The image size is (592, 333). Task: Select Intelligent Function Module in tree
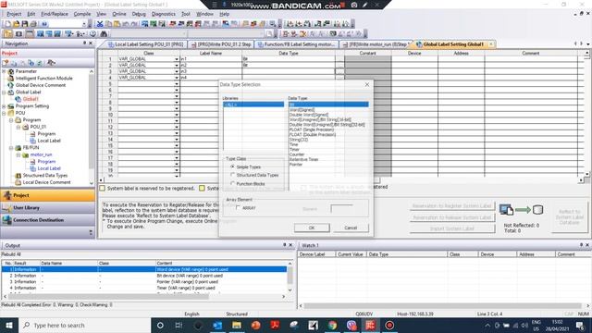coord(43,78)
